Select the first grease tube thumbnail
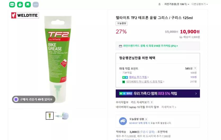The image size is (221, 140). [49, 116]
